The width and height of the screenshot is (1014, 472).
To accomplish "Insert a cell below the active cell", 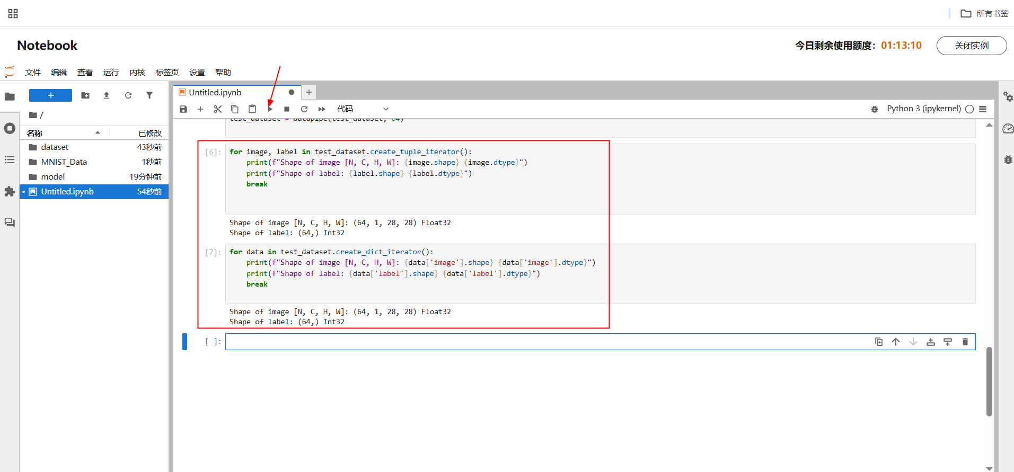I will click(948, 342).
